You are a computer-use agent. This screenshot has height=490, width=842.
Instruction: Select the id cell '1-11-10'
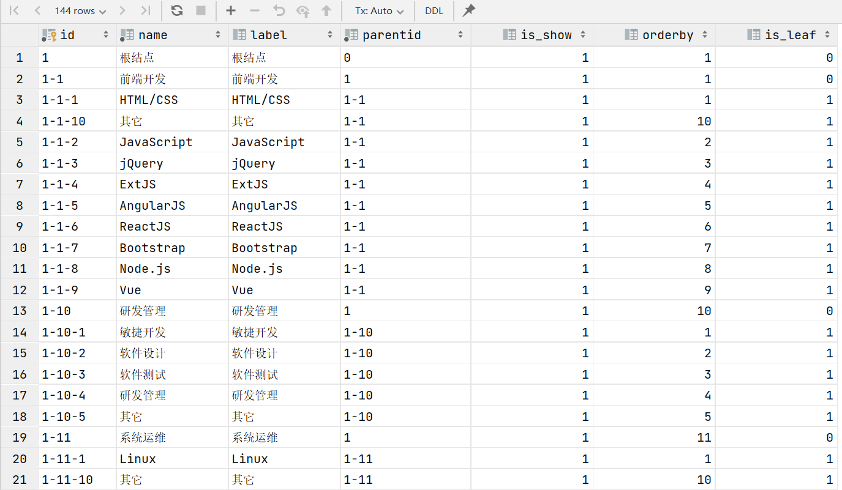pyautogui.click(x=77, y=480)
